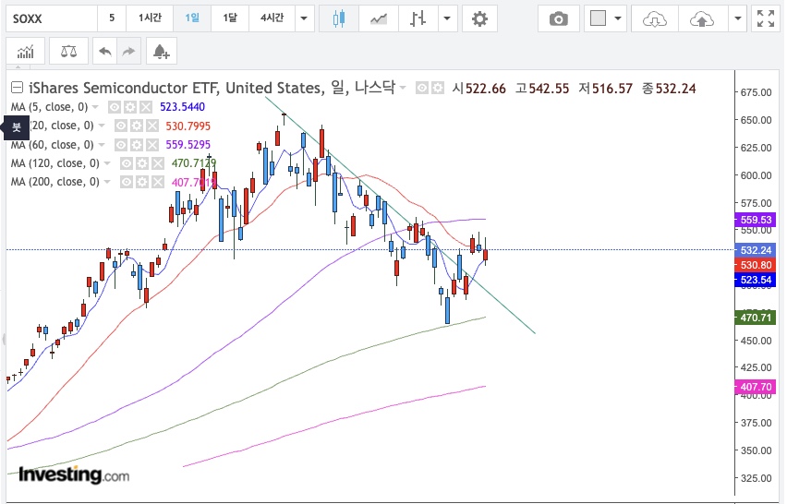The image size is (787, 504).
Task: Click the iShares Semiconductor ETF title
Action: [x=124, y=88]
